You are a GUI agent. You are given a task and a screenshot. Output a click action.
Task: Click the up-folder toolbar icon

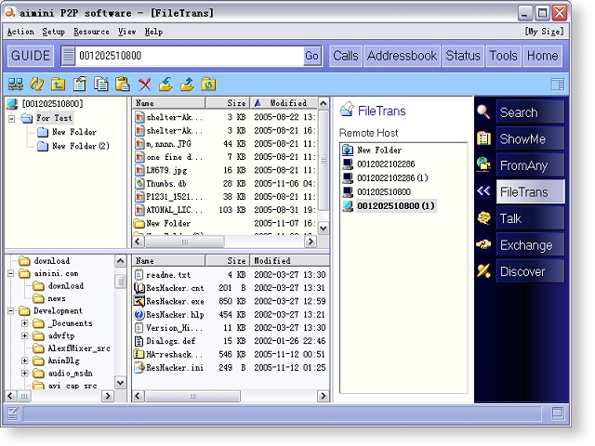click(x=59, y=85)
